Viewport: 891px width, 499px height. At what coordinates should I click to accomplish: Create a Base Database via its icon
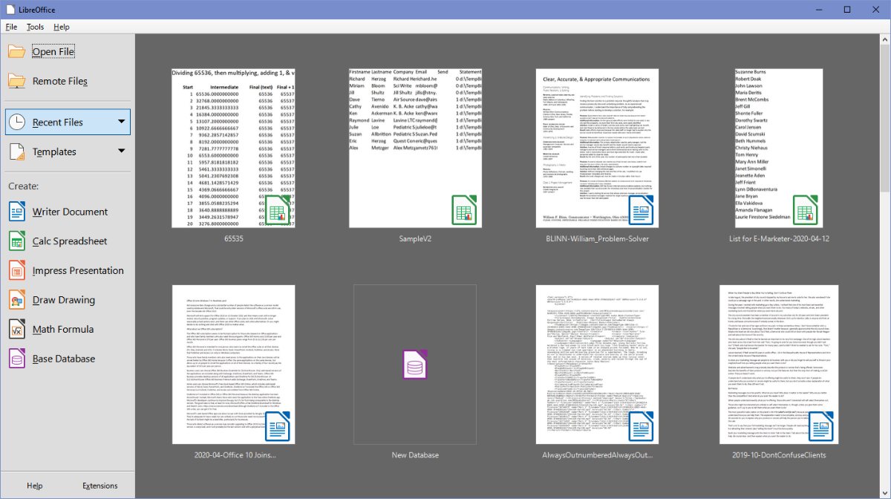[17, 359]
